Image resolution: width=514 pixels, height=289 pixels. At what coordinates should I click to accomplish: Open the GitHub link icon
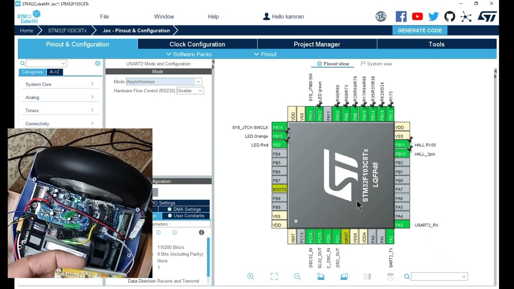point(450,16)
